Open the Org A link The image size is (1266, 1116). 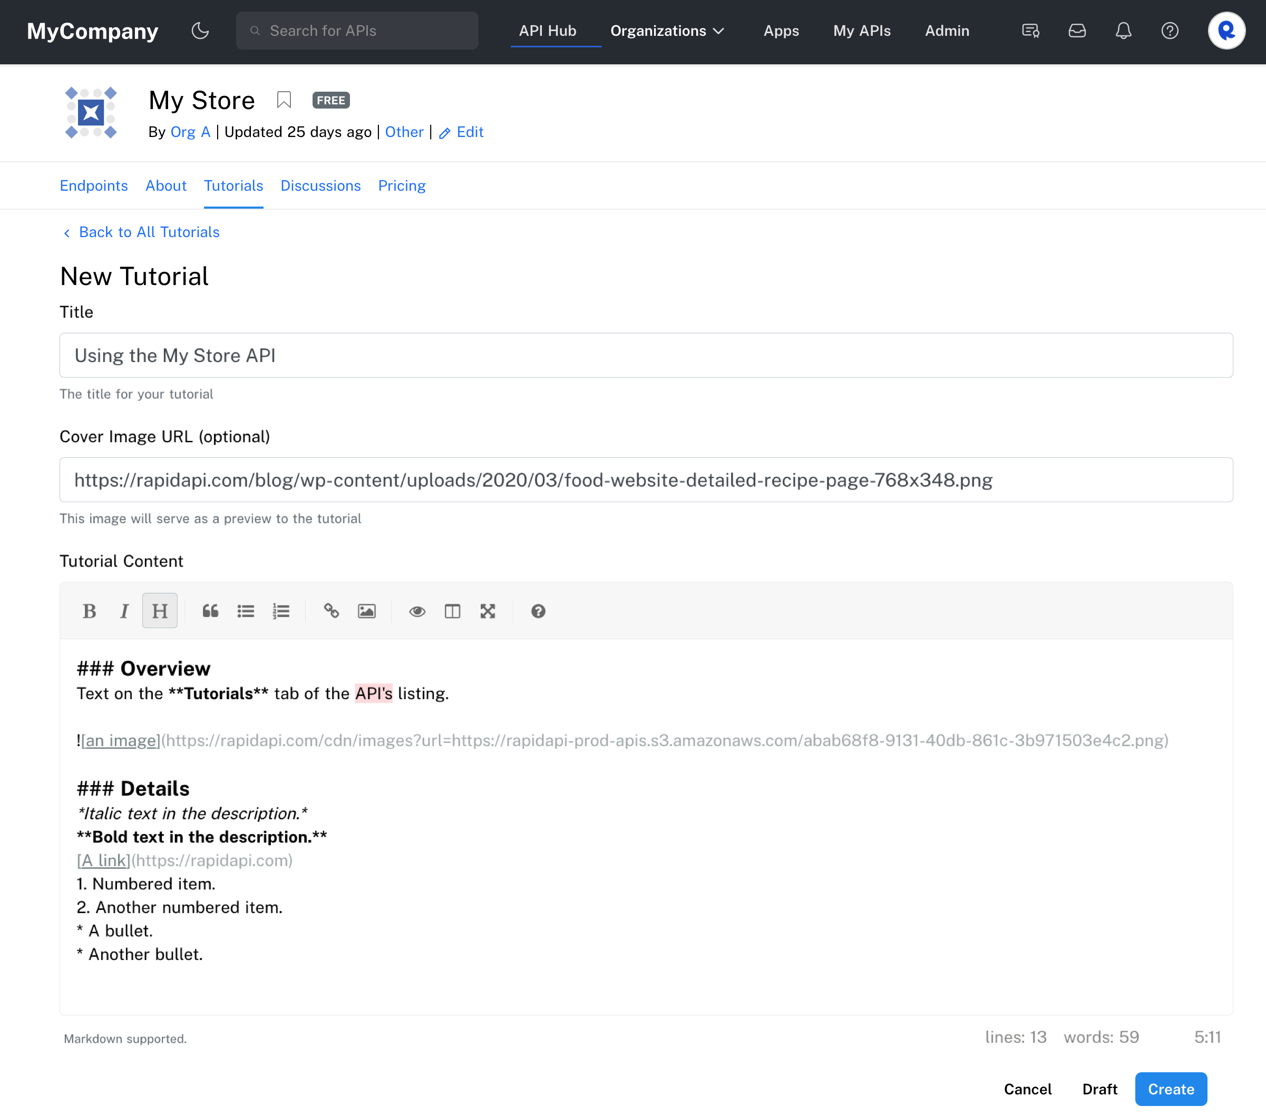191,132
